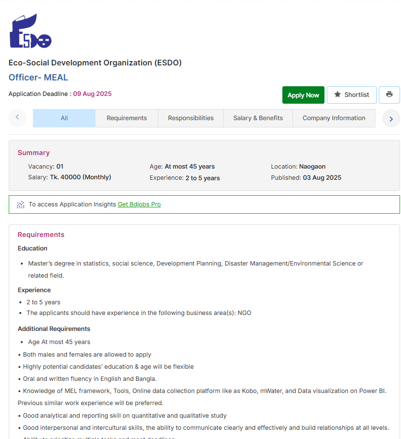Click the Additional Requirements subheading
Image resolution: width=401 pixels, height=439 pixels.
54,329
